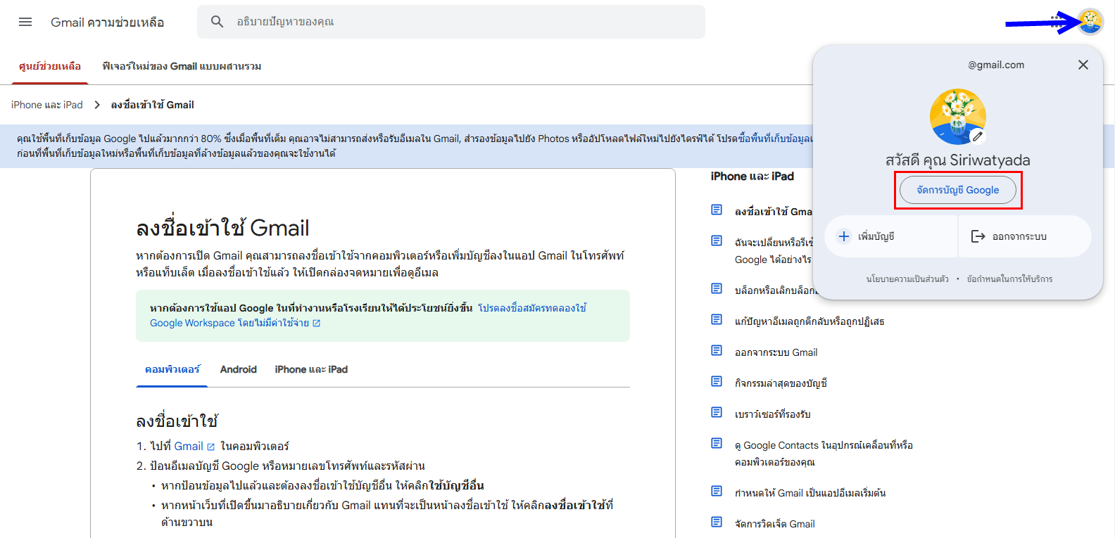Click external-link icon next to Gmail link

tap(210, 447)
